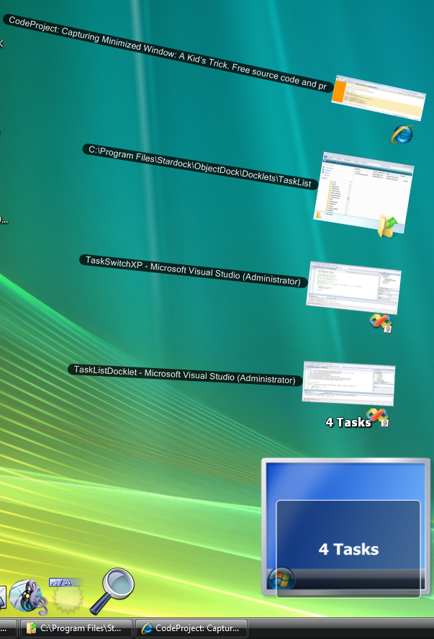Viewport: 434px width, 639px height.
Task: Click the Visual Studio icon under TaskSwitchXP thumbnail
Action: point(381,323)
